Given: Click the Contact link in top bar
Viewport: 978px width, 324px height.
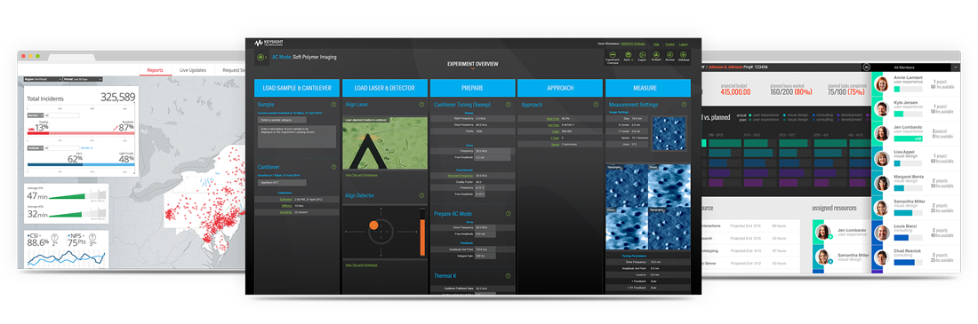Looking at the screenshot, I should coord(669,44).
